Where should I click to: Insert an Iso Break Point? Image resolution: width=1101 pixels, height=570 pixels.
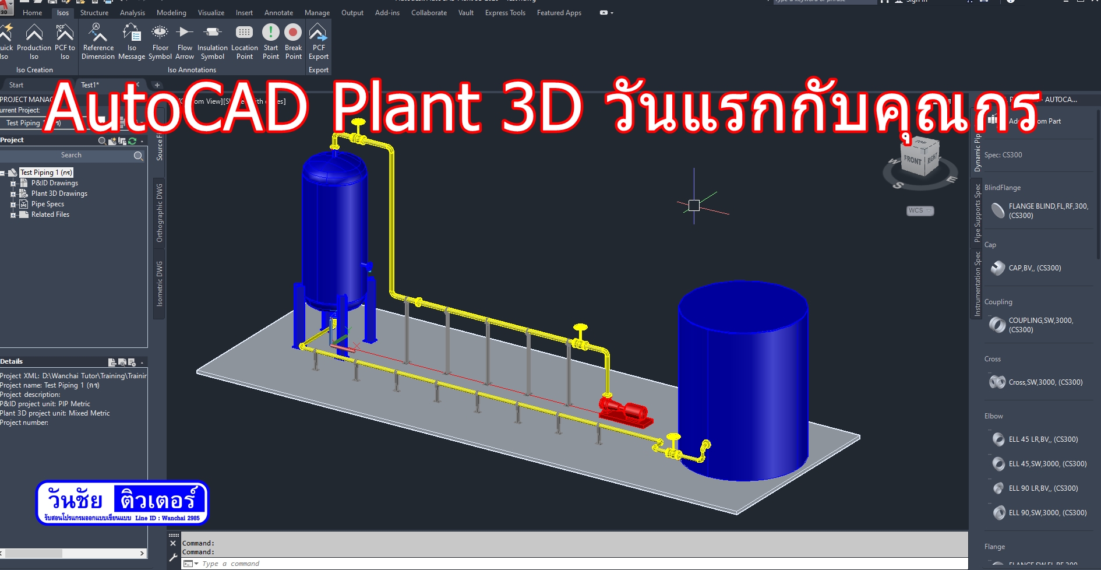(x=294, y=41)
